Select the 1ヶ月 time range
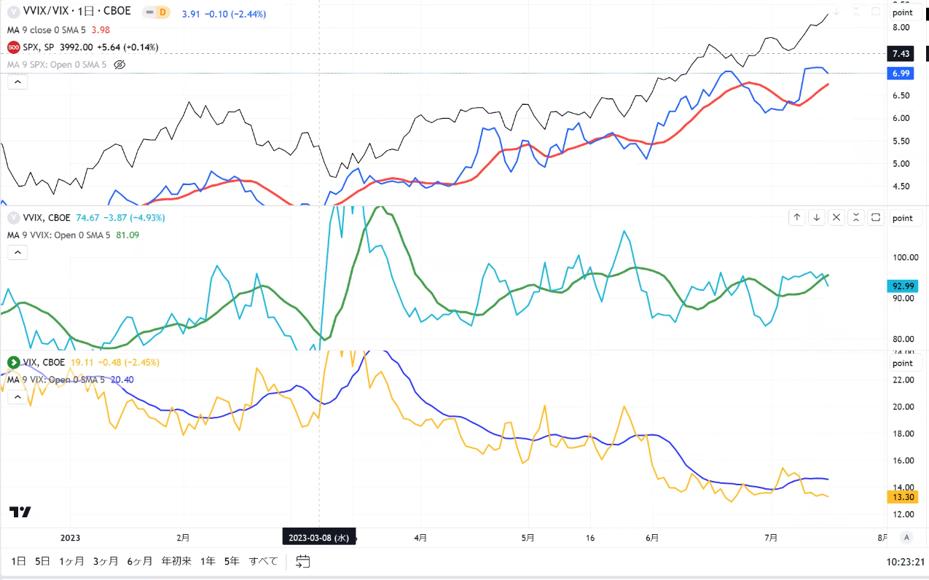The width and height of the screenshot is (929, 580). (x=71, y=561)
